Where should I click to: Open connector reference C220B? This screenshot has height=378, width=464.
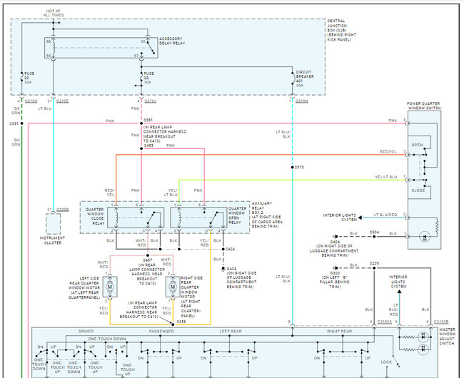tap(62, 210)
